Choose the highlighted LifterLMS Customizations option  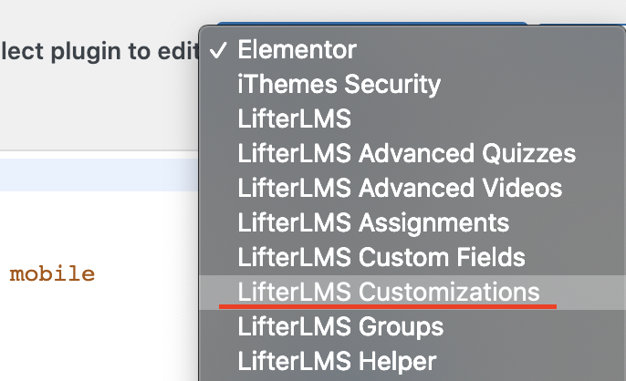(x=412, y=292)
